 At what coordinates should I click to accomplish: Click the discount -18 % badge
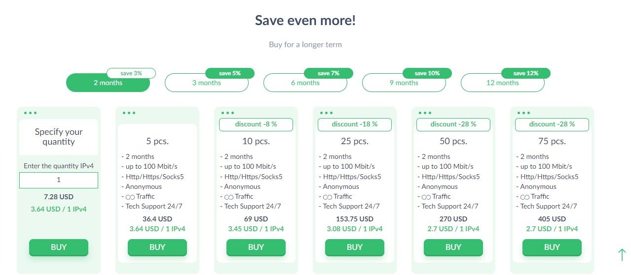tap(355, 124)
